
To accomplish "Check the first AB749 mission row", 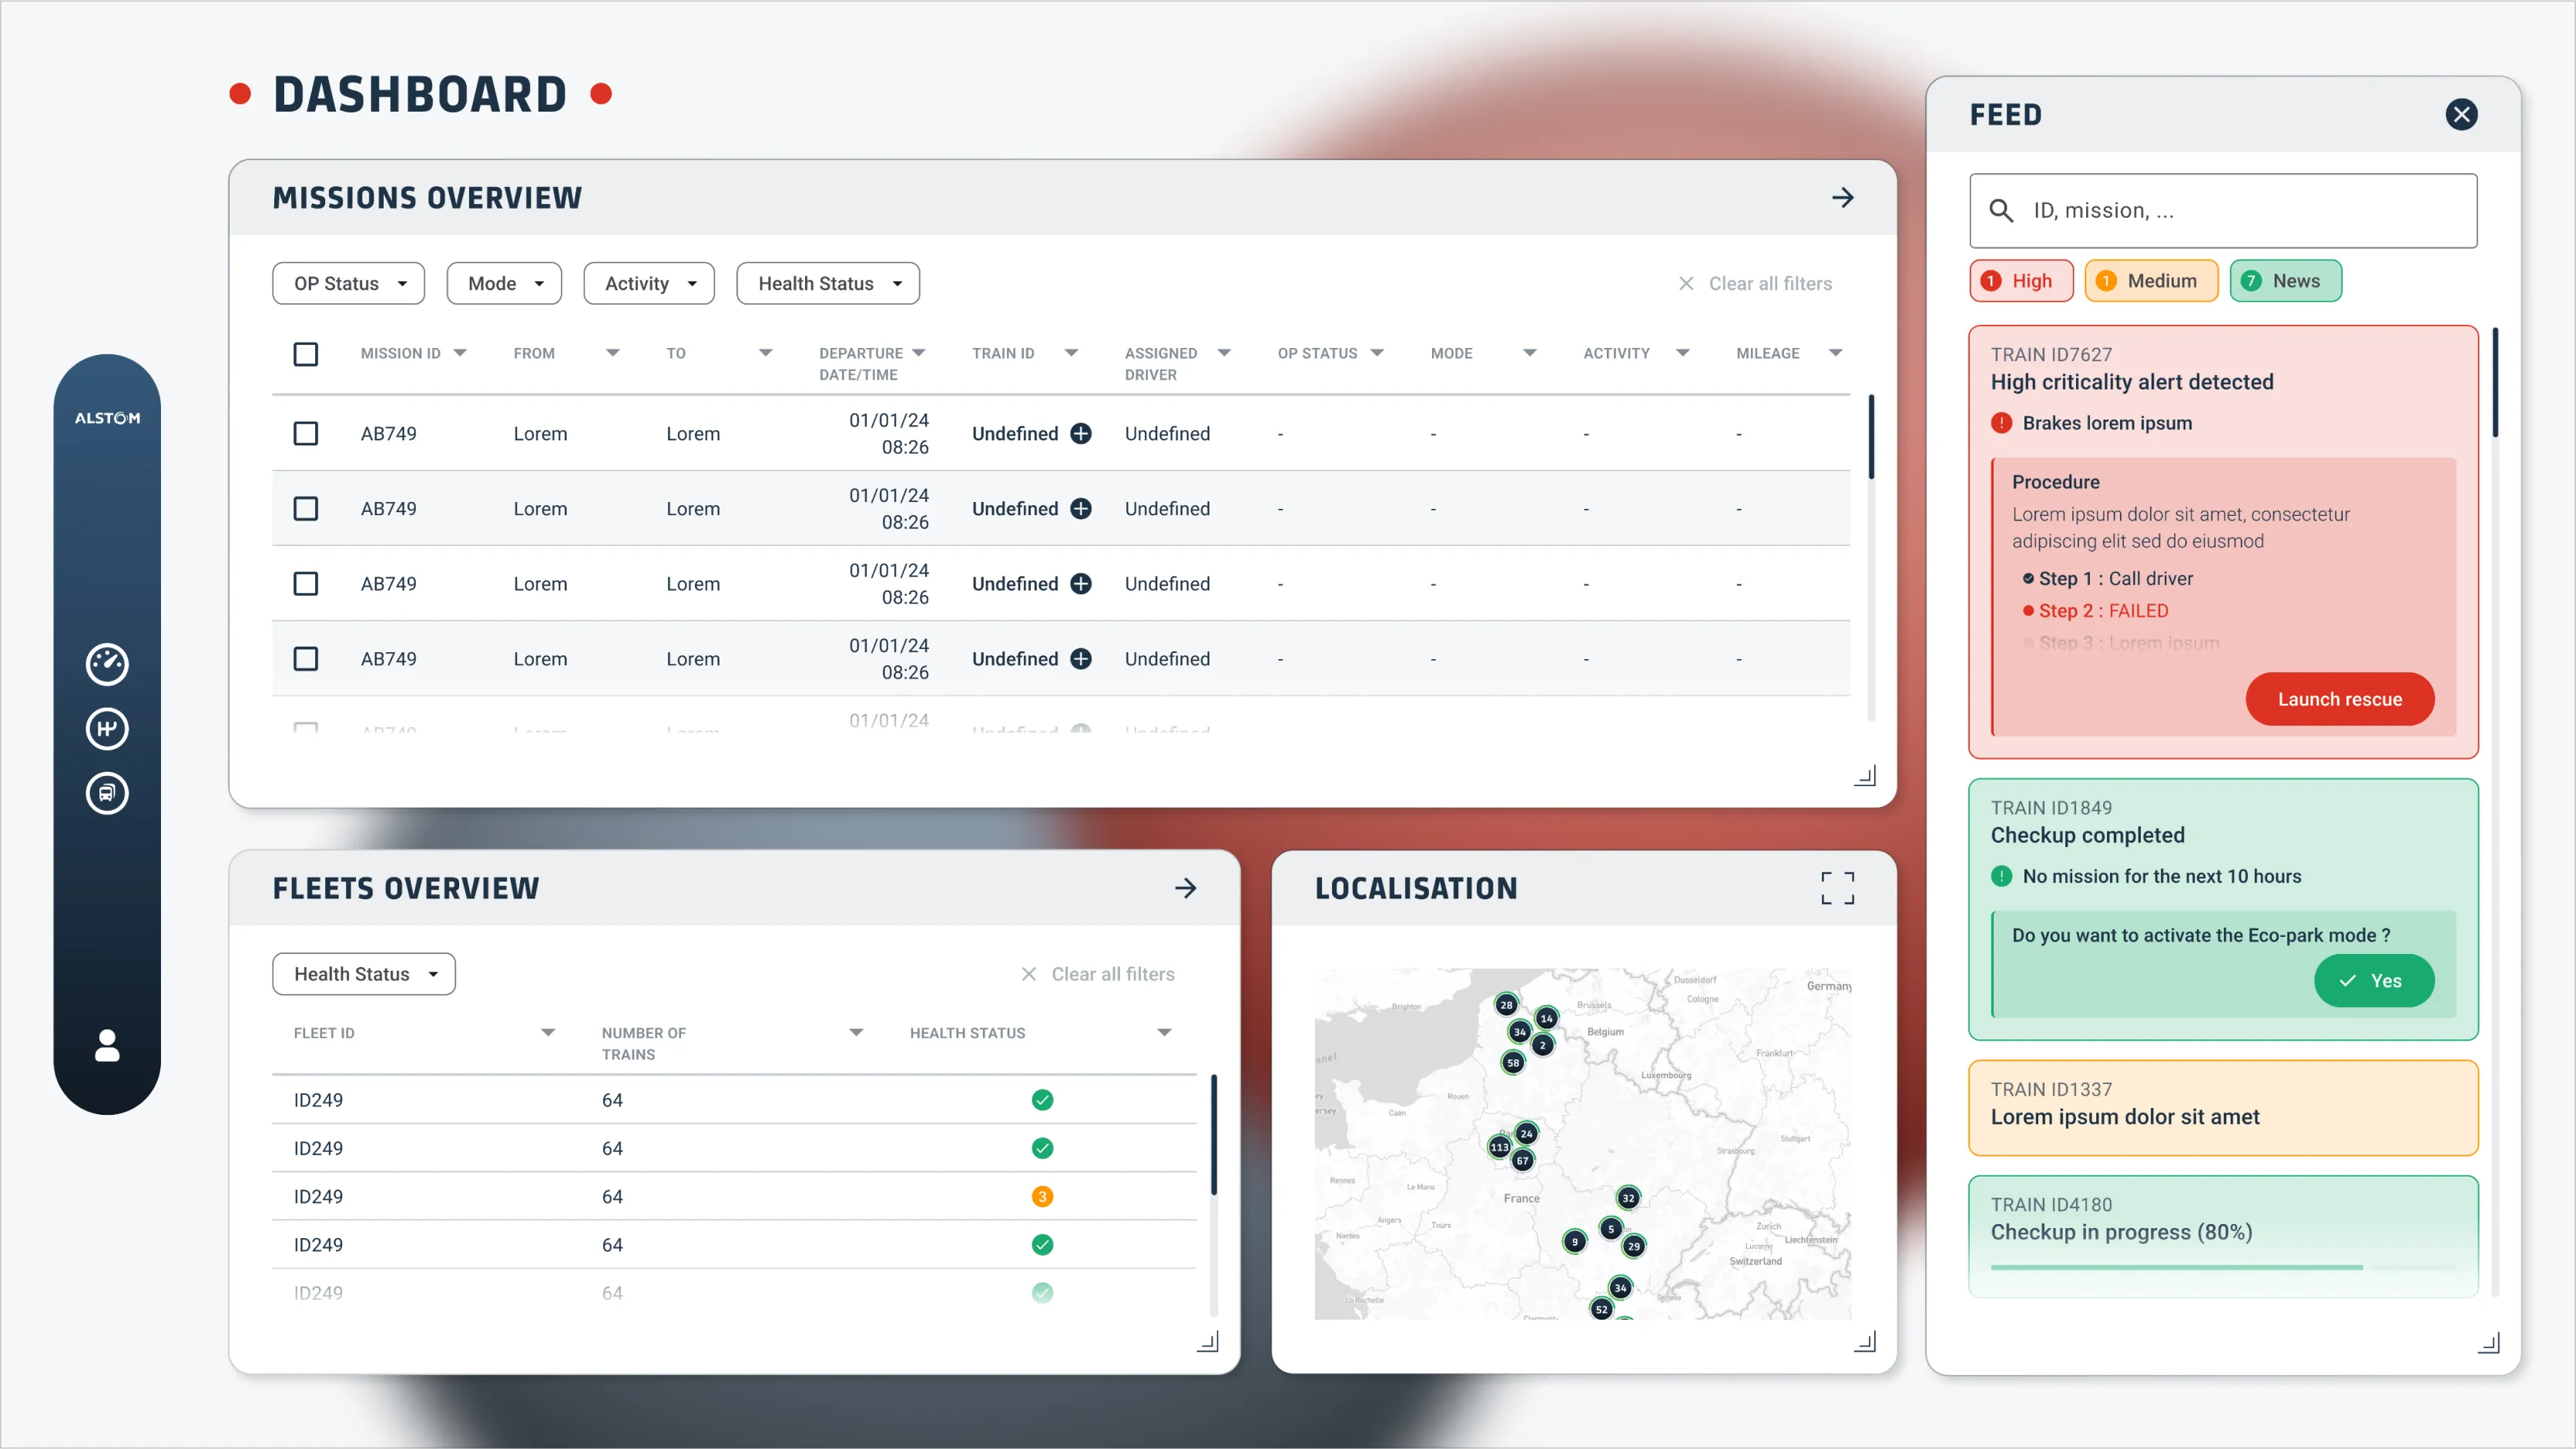I will coord(306,433).
